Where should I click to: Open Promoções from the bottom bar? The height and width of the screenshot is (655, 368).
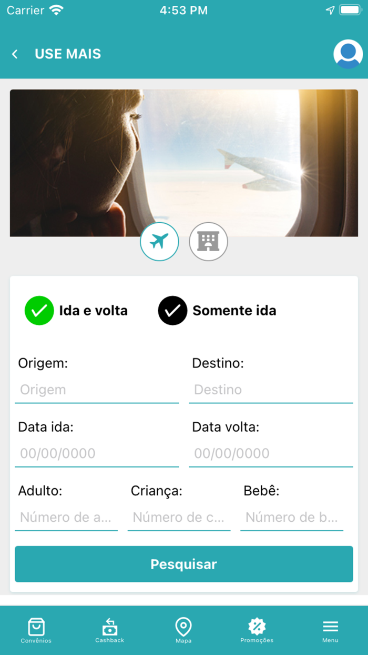(x=257, y=630)
